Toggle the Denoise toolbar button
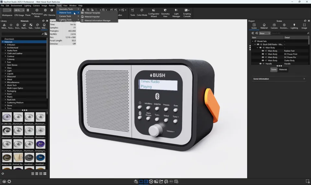The width and height of the screenshot is (311, 185). pos(52,12)
